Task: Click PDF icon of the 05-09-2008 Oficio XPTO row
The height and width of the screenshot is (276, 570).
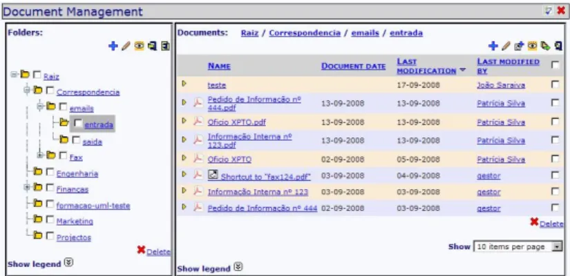Action: 198,158
